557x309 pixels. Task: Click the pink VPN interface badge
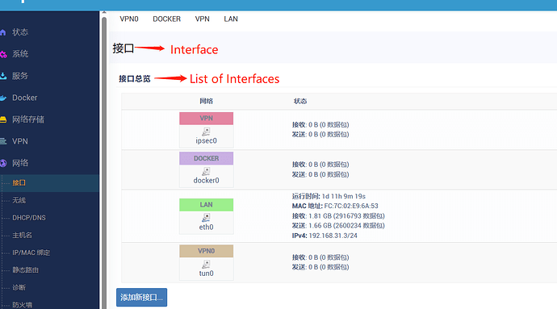tap(206, 119)
